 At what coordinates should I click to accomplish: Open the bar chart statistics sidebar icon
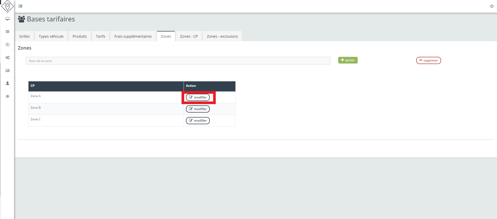(x=8, y=70)
